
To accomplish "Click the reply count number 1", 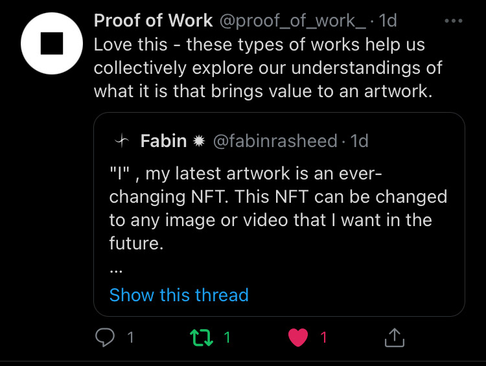I will click(130, 337).
